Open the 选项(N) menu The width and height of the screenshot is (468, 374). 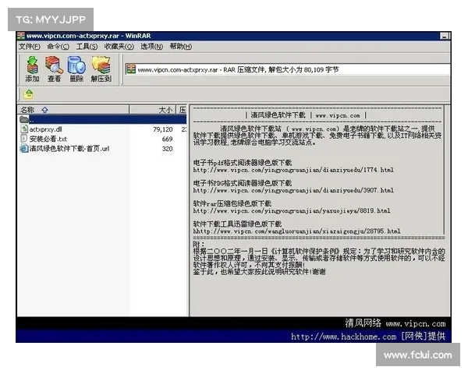(x=151, y=47)
